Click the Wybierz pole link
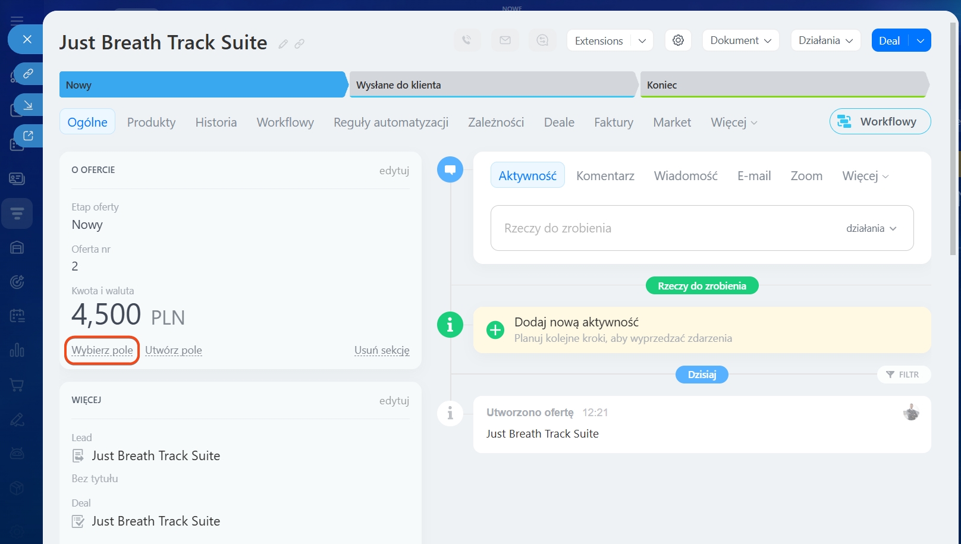Image resolution: width=961 pixels, height=544 pixels. point(102,350)
